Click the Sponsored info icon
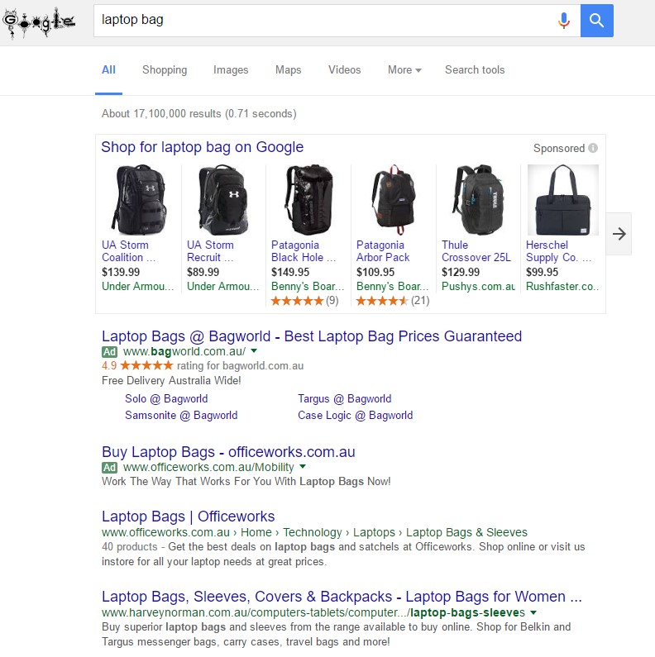Screen dimensions: 655x657 click(x=593, y=148)
